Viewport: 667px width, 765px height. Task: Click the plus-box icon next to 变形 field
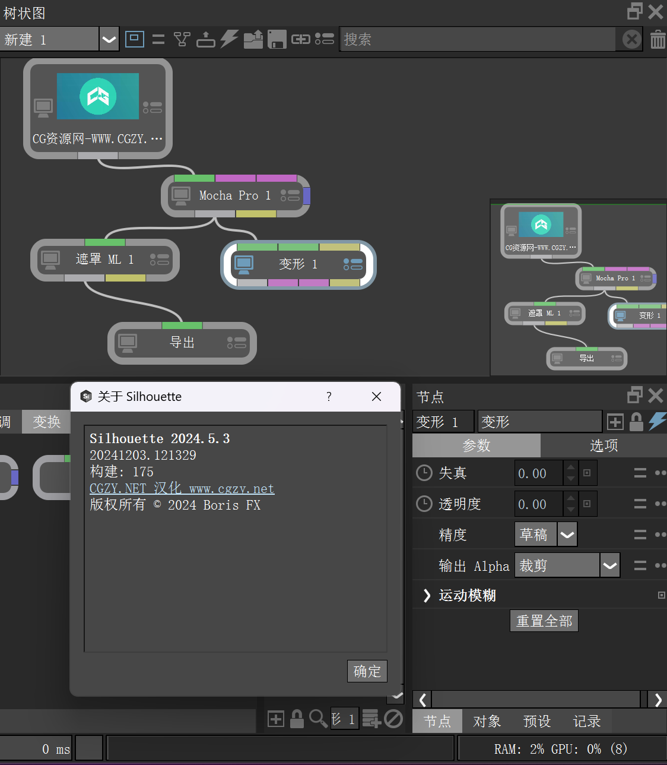[x=615, y=422]
